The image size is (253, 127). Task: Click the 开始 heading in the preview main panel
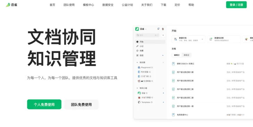click(x=174, y=31)
